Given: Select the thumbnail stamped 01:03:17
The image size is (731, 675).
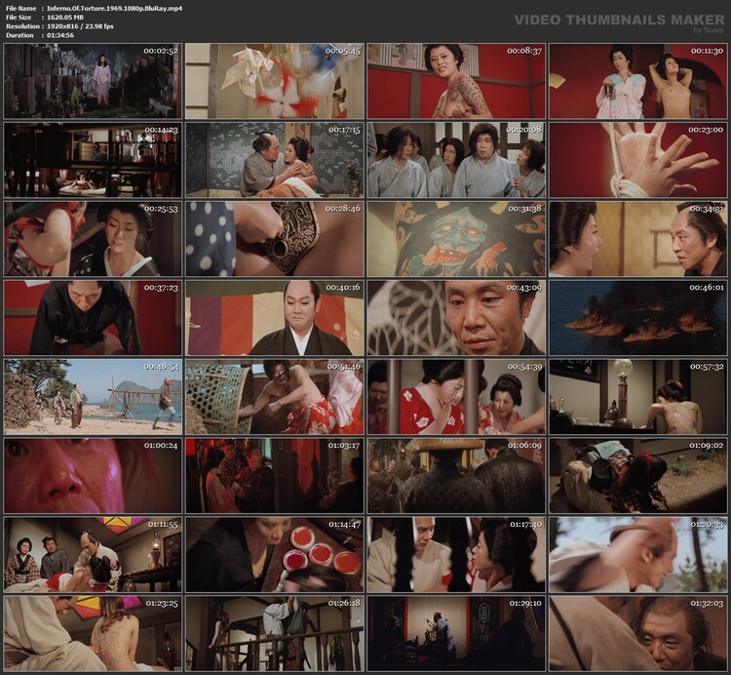Looking at the screenshot, I should pos(275,475).
